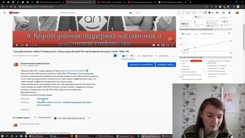Dislike the video with thumbs down
The image size is (245, 138).
click(132, 56)
